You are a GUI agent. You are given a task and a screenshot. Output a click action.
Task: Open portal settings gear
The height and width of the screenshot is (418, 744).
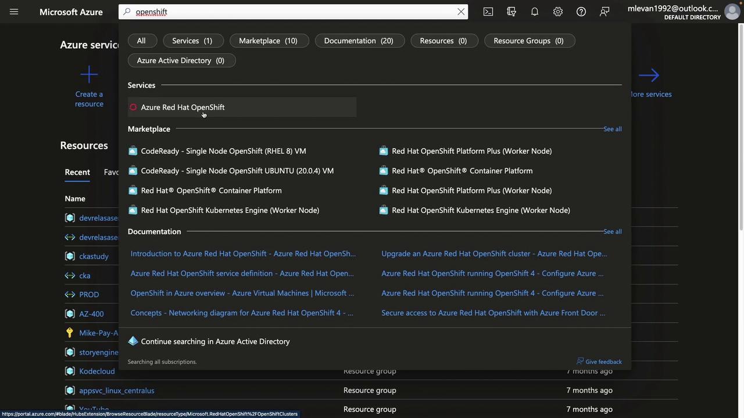(558, 12)
